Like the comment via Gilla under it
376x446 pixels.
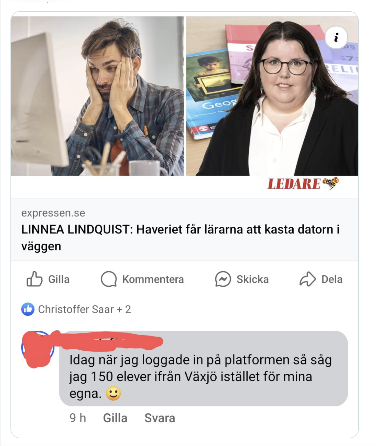115,418
